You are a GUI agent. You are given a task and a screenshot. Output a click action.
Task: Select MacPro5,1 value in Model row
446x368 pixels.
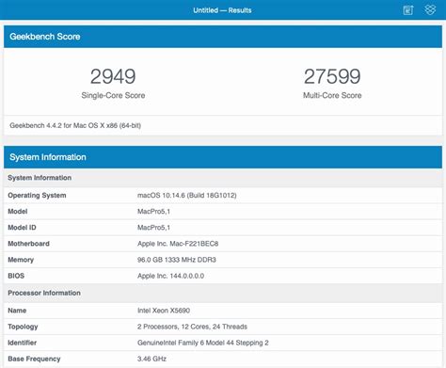153,212
